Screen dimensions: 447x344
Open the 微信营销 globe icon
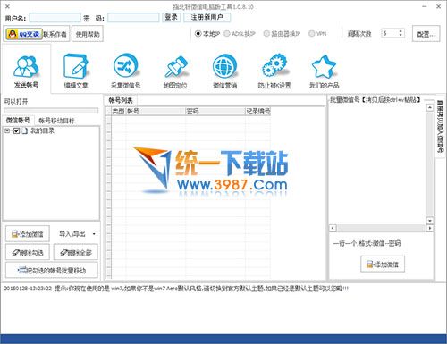point(224,66)
